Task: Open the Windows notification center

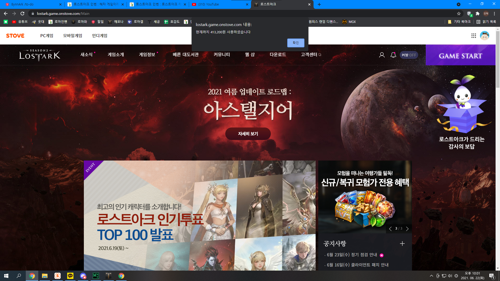Action: 492,276
